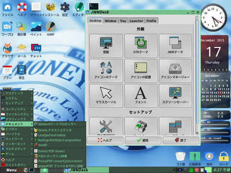
Task: Launch GIMP from the desktop
Action: tap(51, 29)
